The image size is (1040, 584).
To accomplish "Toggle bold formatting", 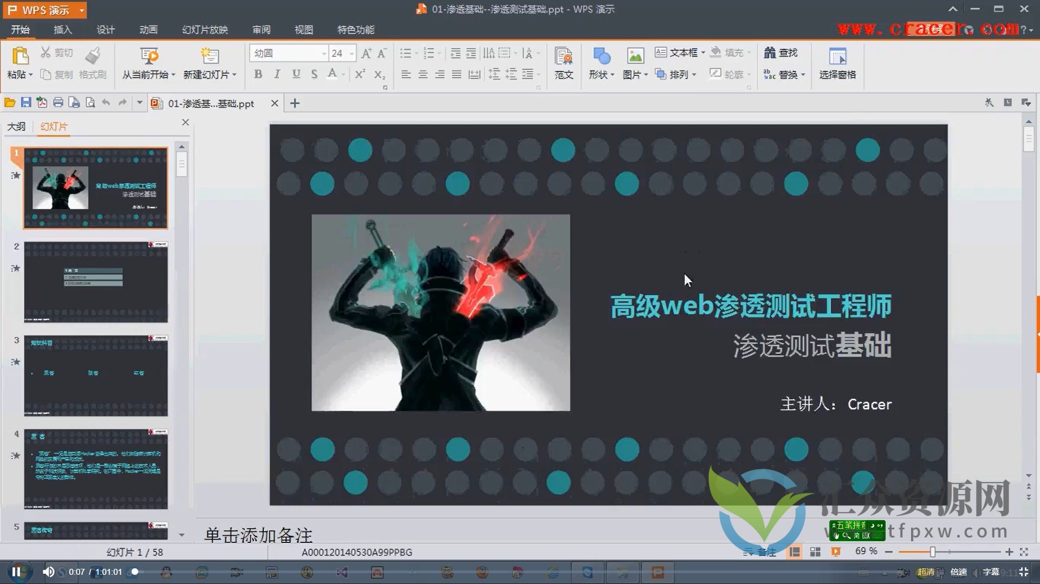I will pos(258,74).
